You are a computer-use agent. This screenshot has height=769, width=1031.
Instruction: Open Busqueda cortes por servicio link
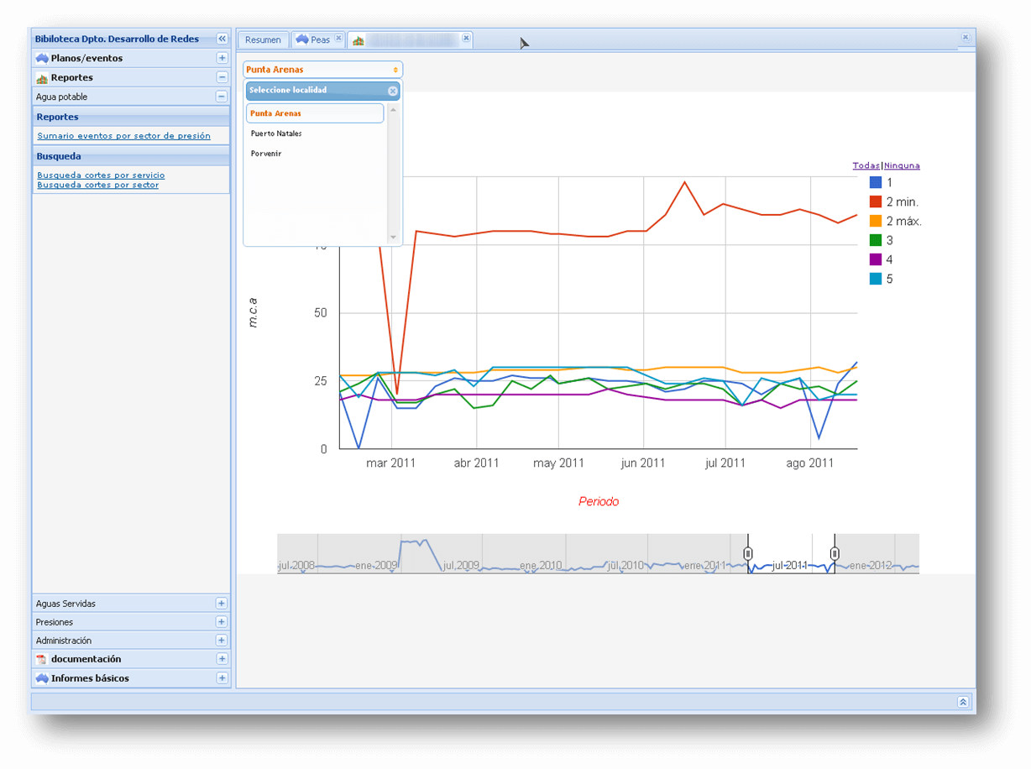point(101,175)
